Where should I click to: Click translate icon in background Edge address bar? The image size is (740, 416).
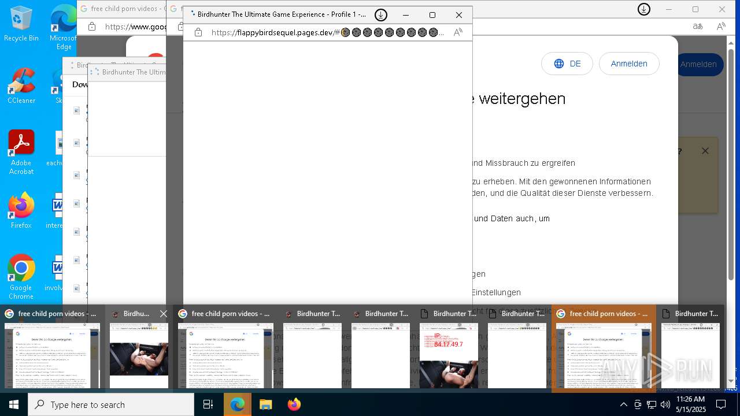pos(698,27)
